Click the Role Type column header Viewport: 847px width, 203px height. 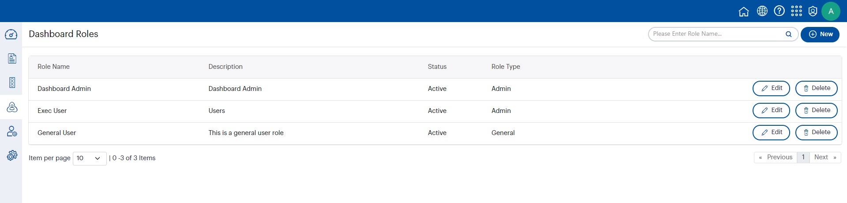click(506, 67)
